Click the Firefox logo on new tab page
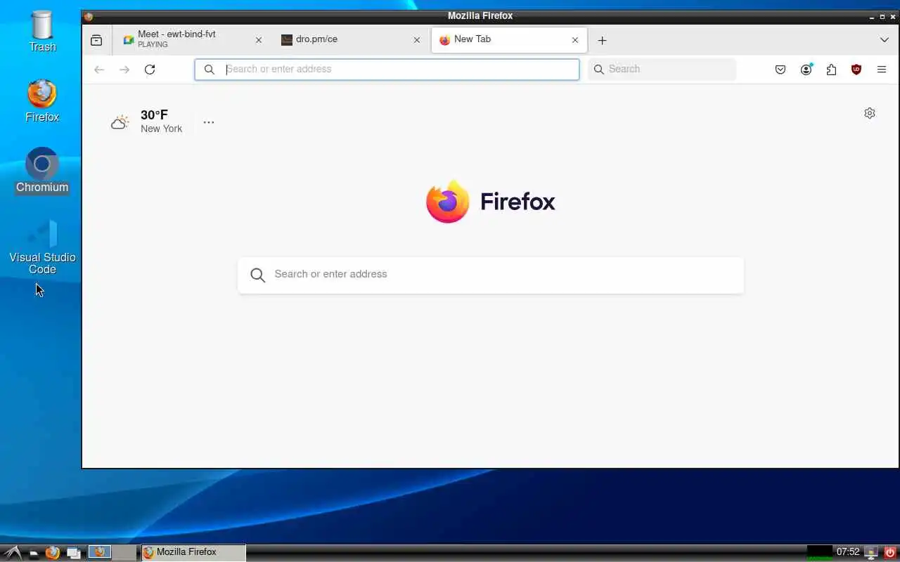The image size is (900, 562). 491,202
